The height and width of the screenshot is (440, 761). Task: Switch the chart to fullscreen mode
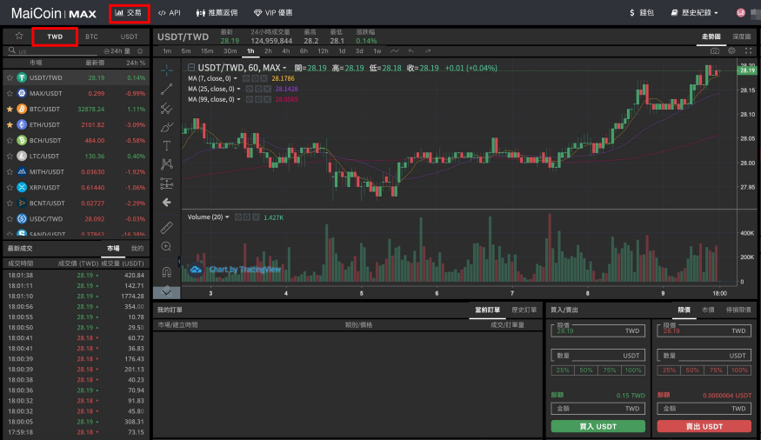[x=748, y=50]
